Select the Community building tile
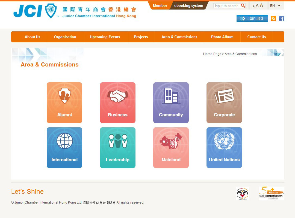Image resolution: width=295 pixels, height=218 pixels. point(171,103)
